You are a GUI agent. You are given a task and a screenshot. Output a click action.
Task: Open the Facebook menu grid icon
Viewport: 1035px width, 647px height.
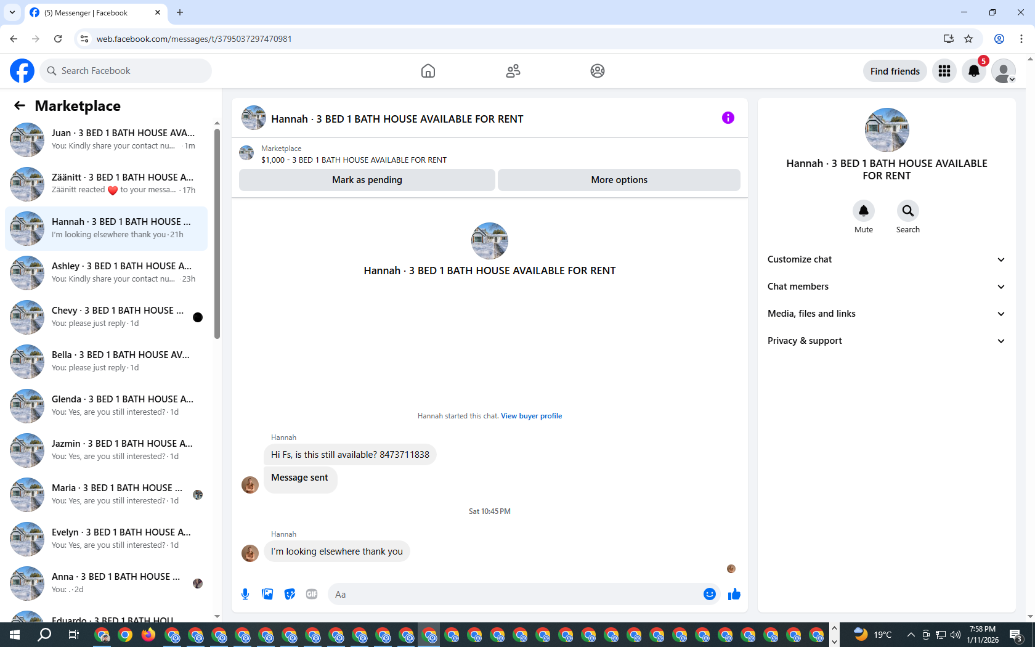pos(944,71)
